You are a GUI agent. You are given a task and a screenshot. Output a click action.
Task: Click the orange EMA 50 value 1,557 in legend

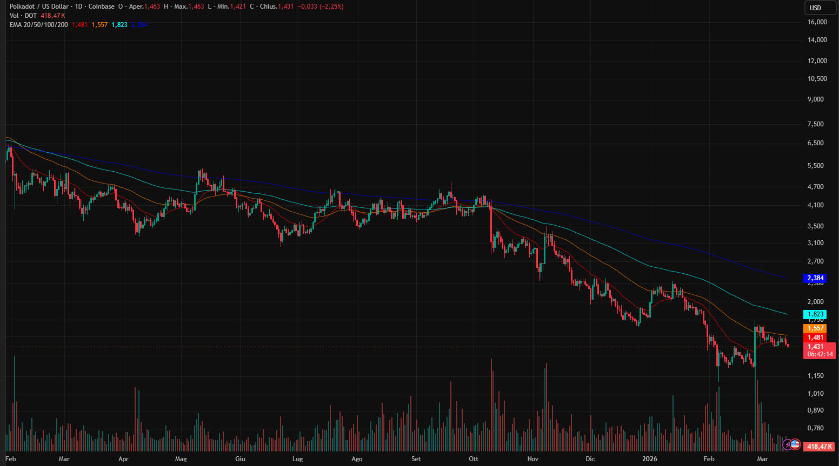tap(99, 25)
